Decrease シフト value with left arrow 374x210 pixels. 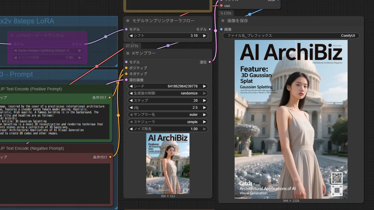coord(131,36)
